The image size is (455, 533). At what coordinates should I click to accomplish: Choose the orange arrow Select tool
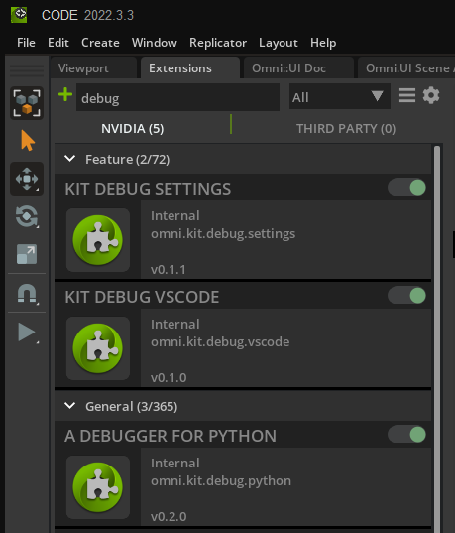tap(27, 140)
